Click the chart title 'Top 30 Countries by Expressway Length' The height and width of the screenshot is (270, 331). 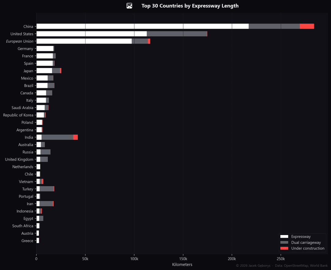click(190, 6)
